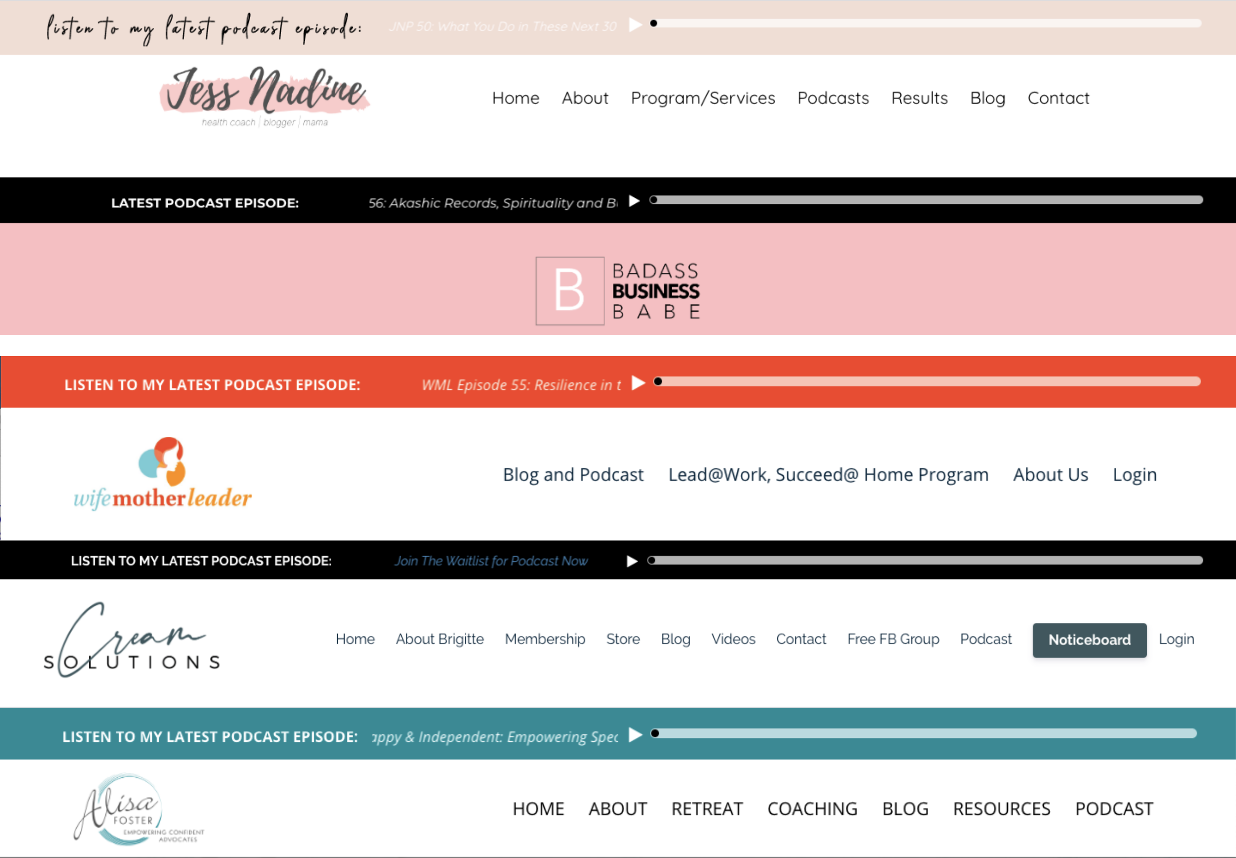This screenshot has width=1236, height=858.
Task: Open Login in wifemotherleader menu
Action: tap(1135, 475)
